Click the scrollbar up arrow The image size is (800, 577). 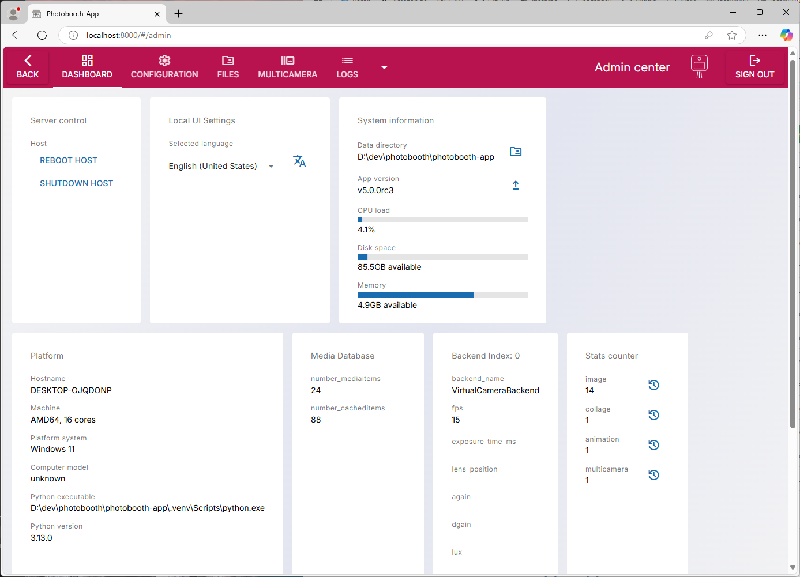point(793,53)
